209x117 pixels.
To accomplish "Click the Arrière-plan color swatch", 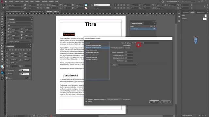I will [25, 70].
